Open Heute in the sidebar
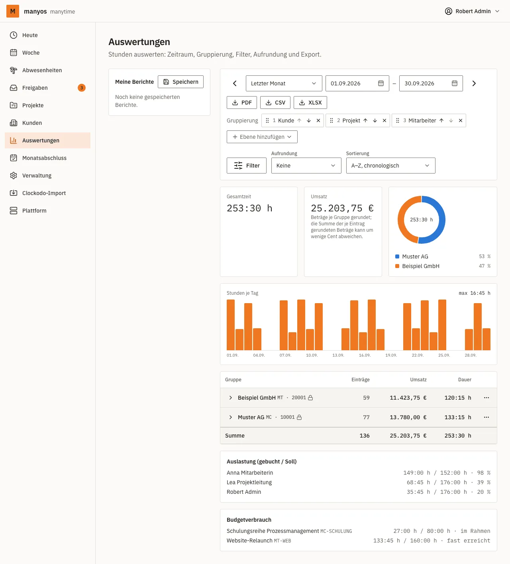The image size is (510, 564). click(x=48, y=35)
